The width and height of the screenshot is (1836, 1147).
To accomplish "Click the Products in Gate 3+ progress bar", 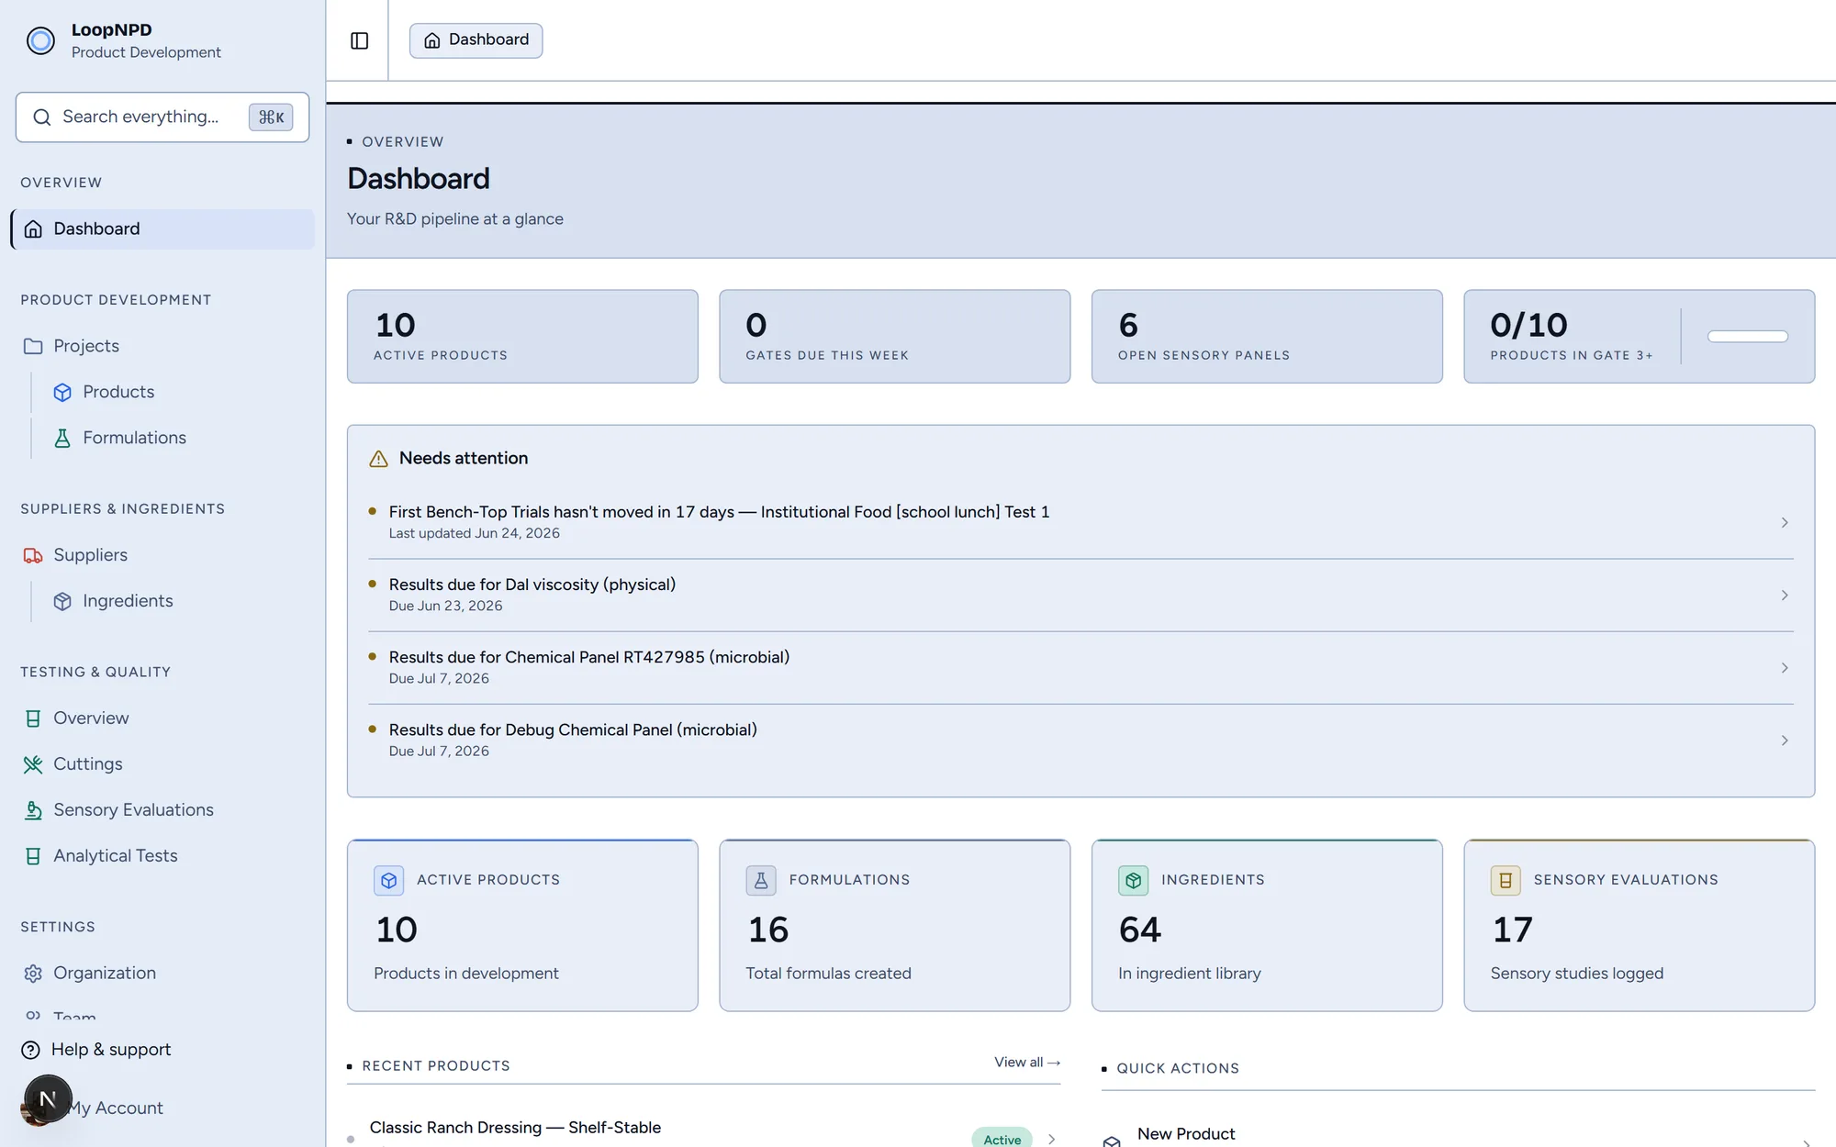I will (x=1748, y=337).
